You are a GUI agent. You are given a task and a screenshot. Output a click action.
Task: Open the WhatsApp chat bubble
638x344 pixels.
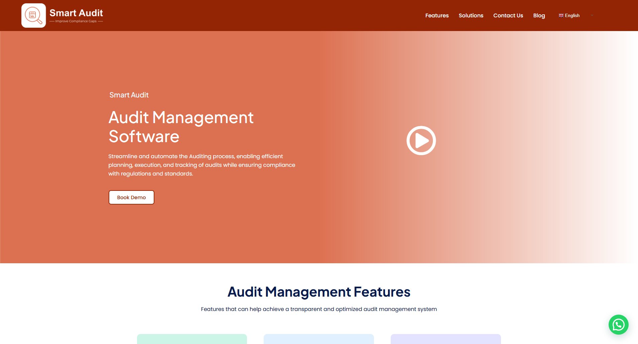click(618, 325)
